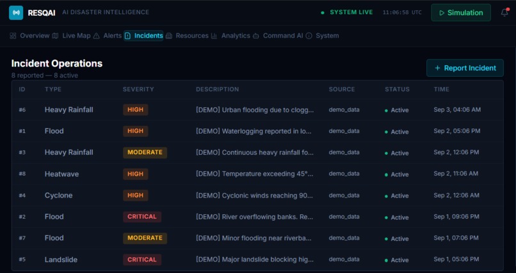
Task: Click the STATUS column header
Action: coord(397,90)
